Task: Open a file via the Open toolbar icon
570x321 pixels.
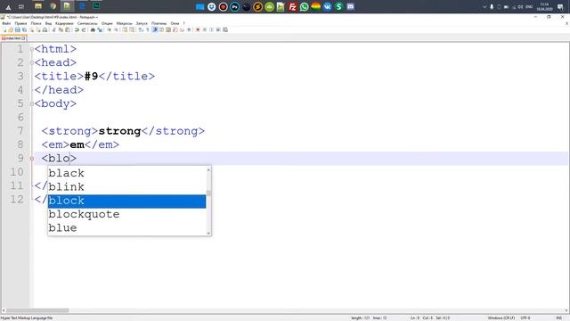Action: pos(11,29)
